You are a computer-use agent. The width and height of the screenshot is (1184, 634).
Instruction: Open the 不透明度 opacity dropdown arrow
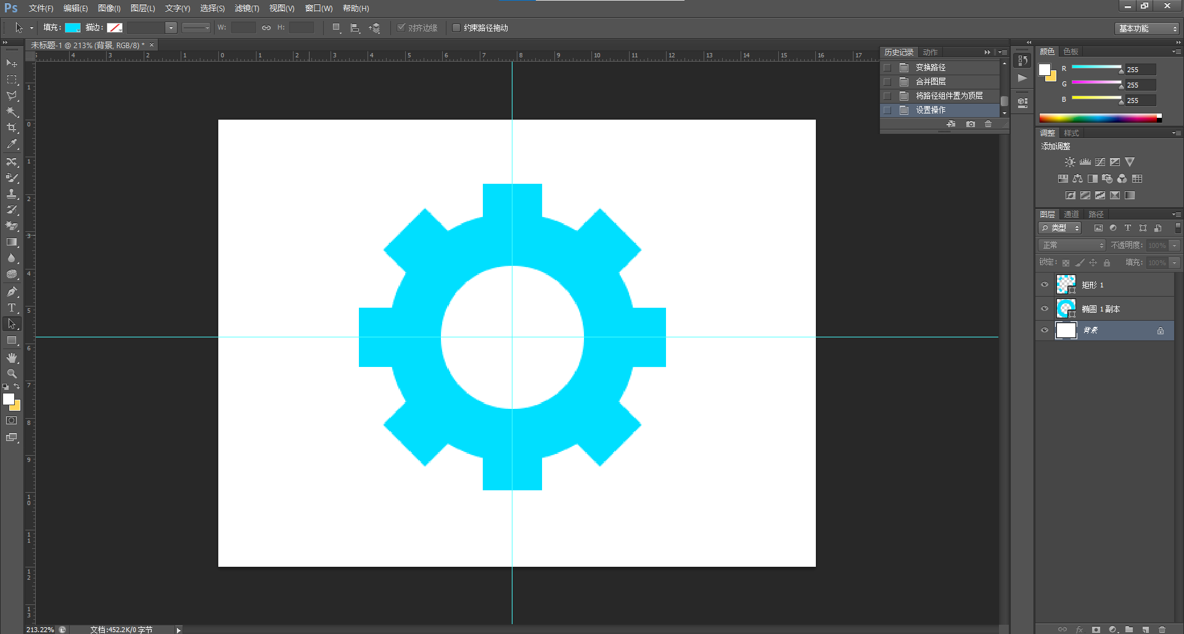(x=1175, y=245)
